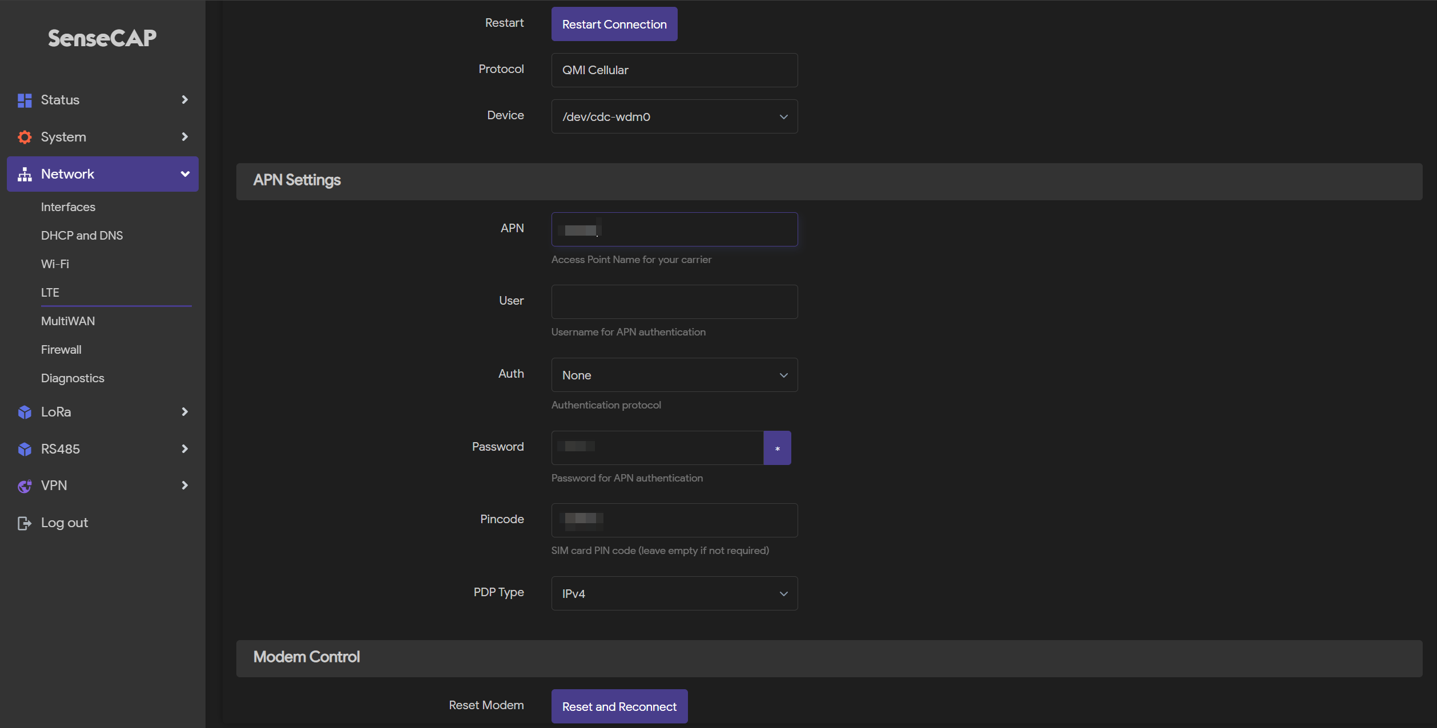Viewport: 1437px width, 728px height.
Task: Go to the Firewall submenu page
Action: click(61, 349)
